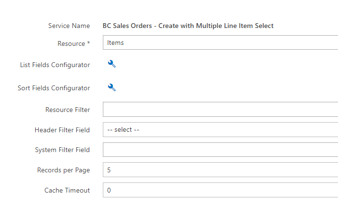The height and width of the screenshot is (209, 338).
Task: Click the Cache Timeout label
Action: pyautogui.click(x=67, y=191)
